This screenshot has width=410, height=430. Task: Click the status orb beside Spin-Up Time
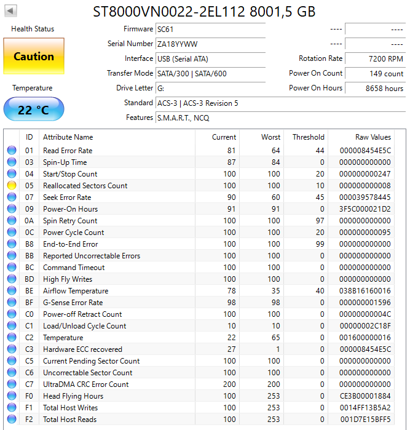tap(12, 162)
